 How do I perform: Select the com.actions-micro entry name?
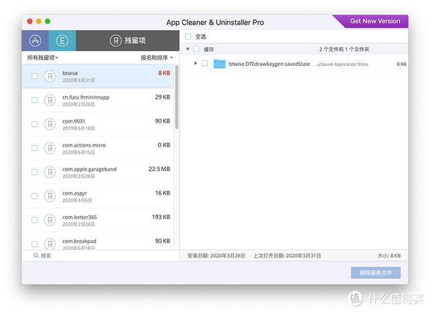84,145
